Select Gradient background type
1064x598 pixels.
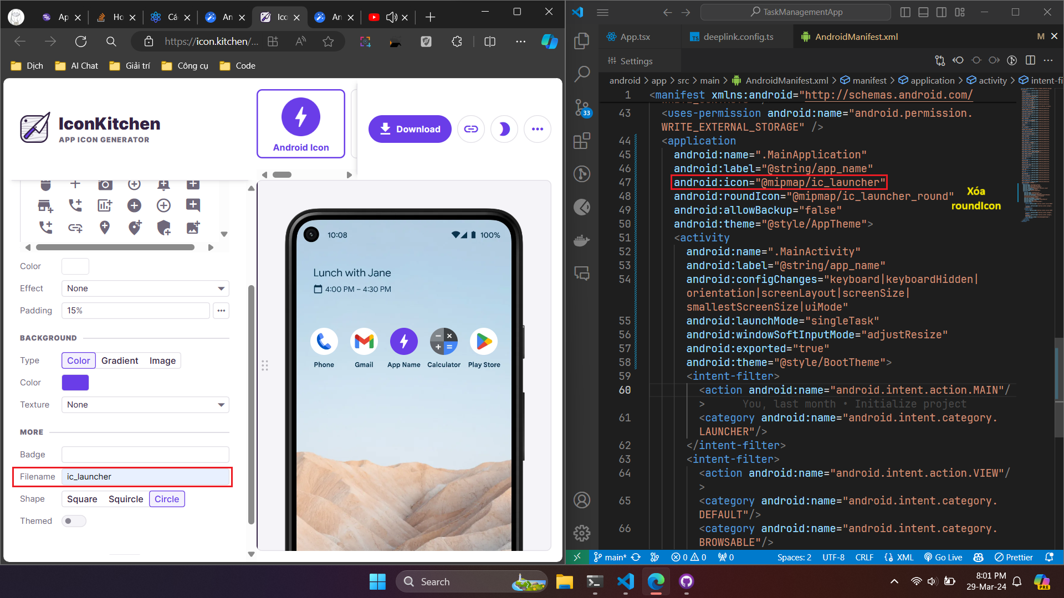pyautogui.click(x=120, y=360)
